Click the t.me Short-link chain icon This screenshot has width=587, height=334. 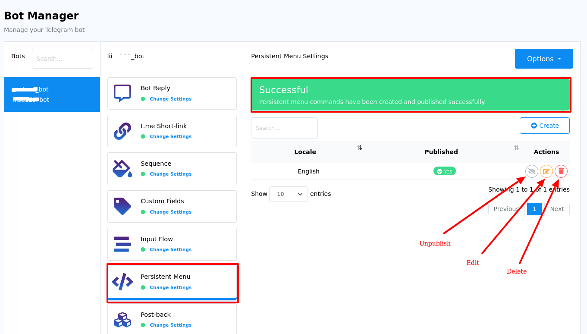[122, 130]
